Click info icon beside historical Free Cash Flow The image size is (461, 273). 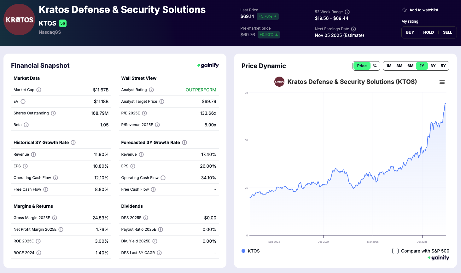pos(46,189)
